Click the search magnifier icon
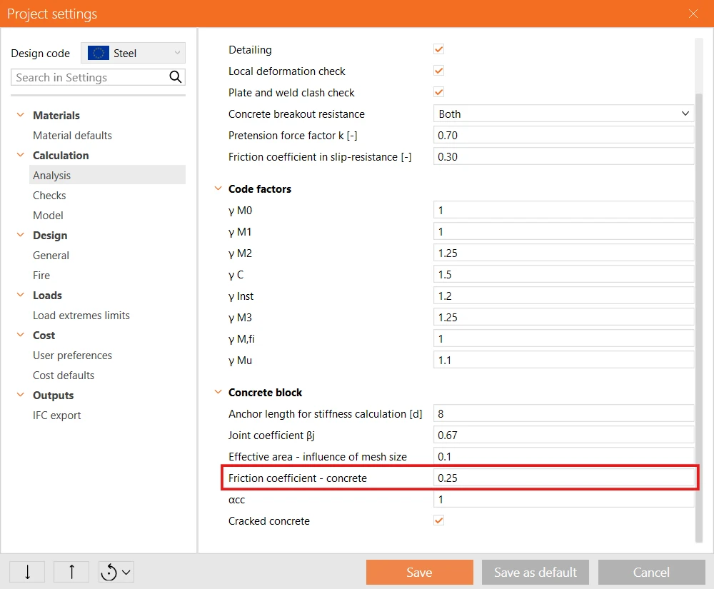Viewport: 714px width, 589px height. pos(176,77)
